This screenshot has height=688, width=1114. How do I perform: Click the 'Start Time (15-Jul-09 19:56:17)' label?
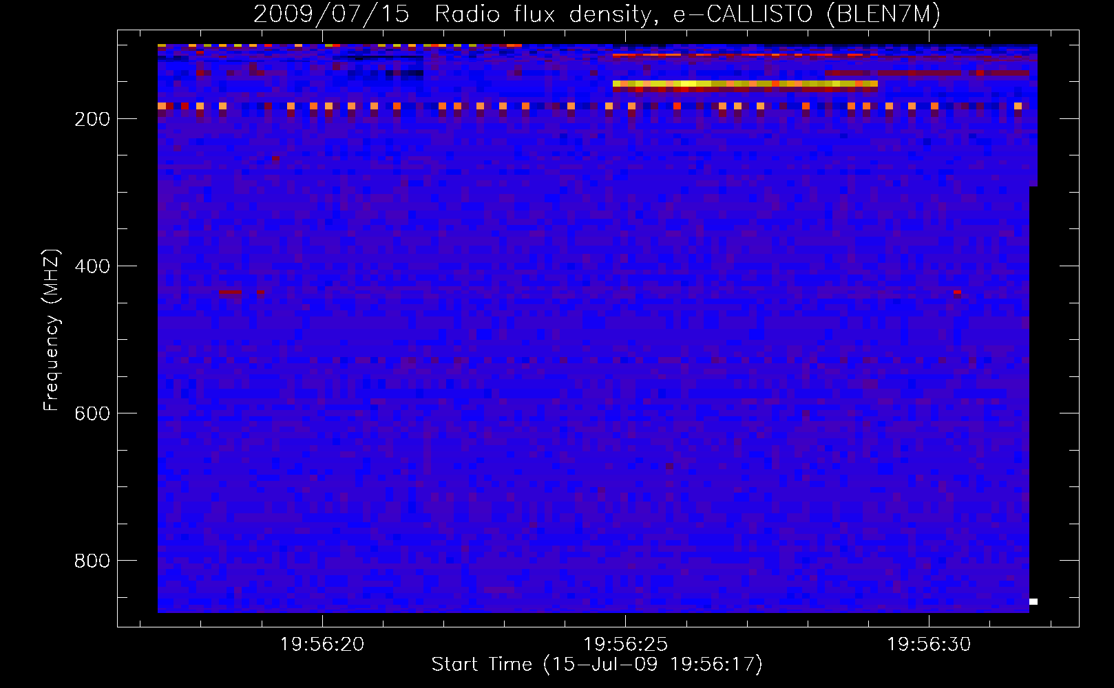pyautogui.click(x=597, y=665)
